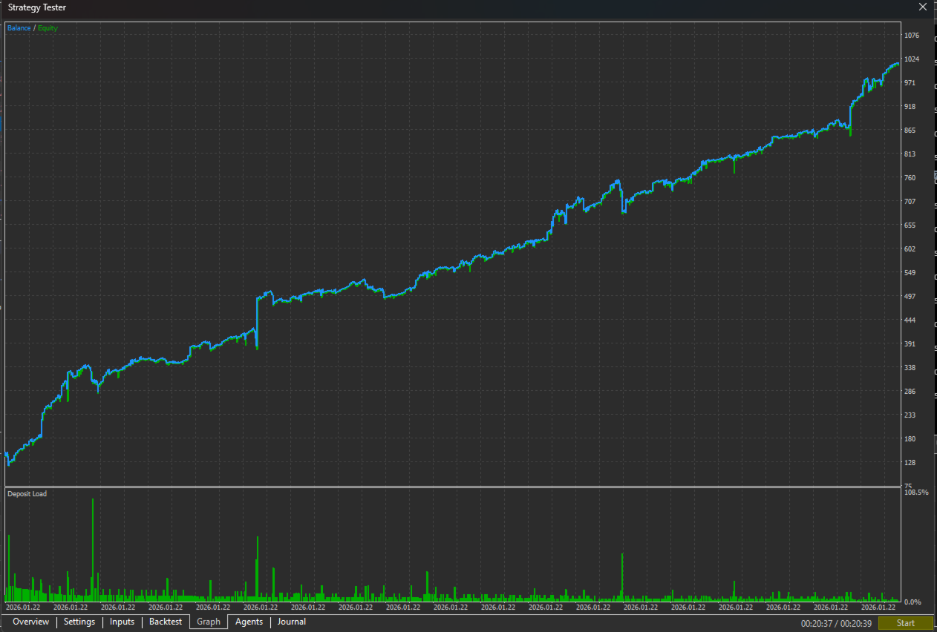Click the 497 axis value
The width and height of the screenshot is (937, 632).
click(910, 297)
